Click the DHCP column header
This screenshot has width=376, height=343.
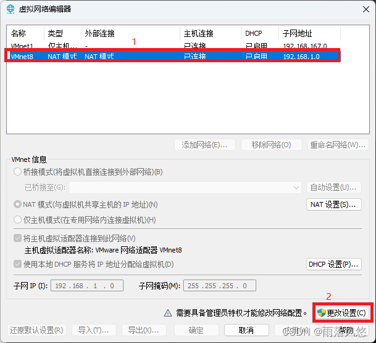pos(260,33)
